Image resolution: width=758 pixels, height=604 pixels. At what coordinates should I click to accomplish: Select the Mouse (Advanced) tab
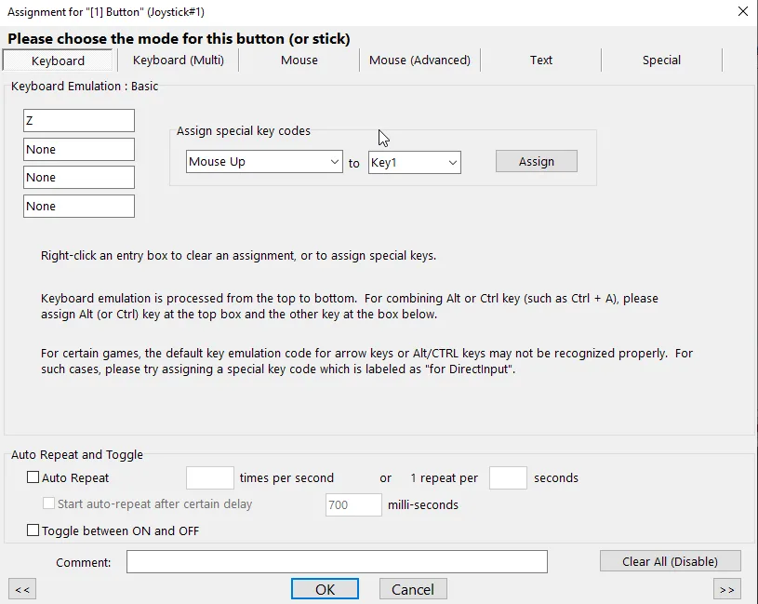point(419,60)
